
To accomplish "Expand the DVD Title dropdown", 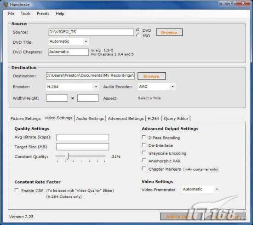I will [x=86, y=41].
